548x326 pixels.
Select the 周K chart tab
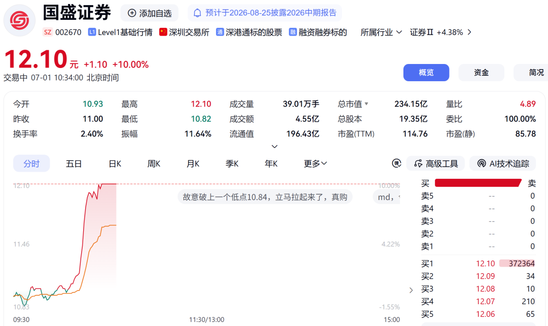pos(154,164)
